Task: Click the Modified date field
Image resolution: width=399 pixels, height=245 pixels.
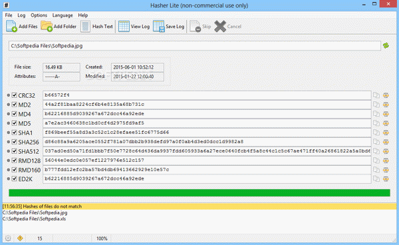Action: click(x=138, y=77)
